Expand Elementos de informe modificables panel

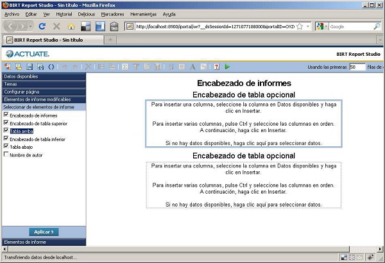(x=44, y=99)
